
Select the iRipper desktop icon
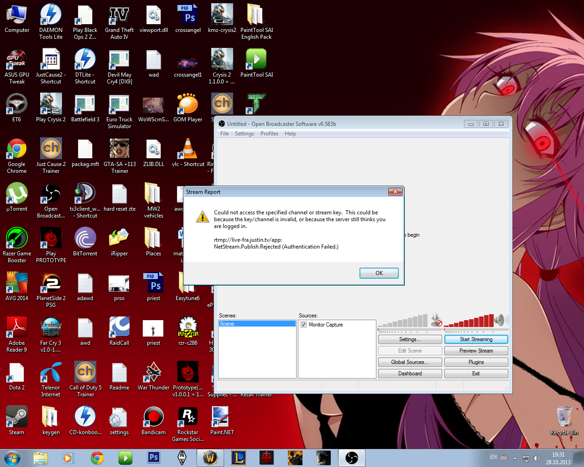point(119,242)
